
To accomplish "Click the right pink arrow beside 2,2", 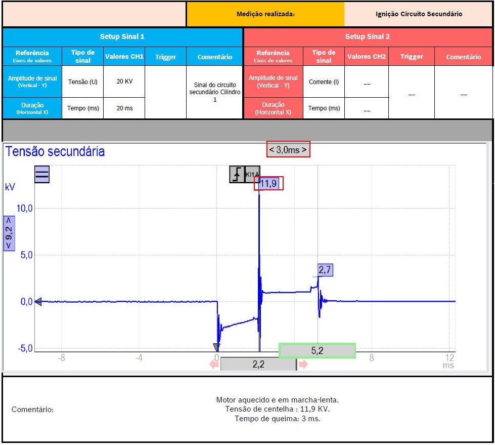I will point(303,365).
